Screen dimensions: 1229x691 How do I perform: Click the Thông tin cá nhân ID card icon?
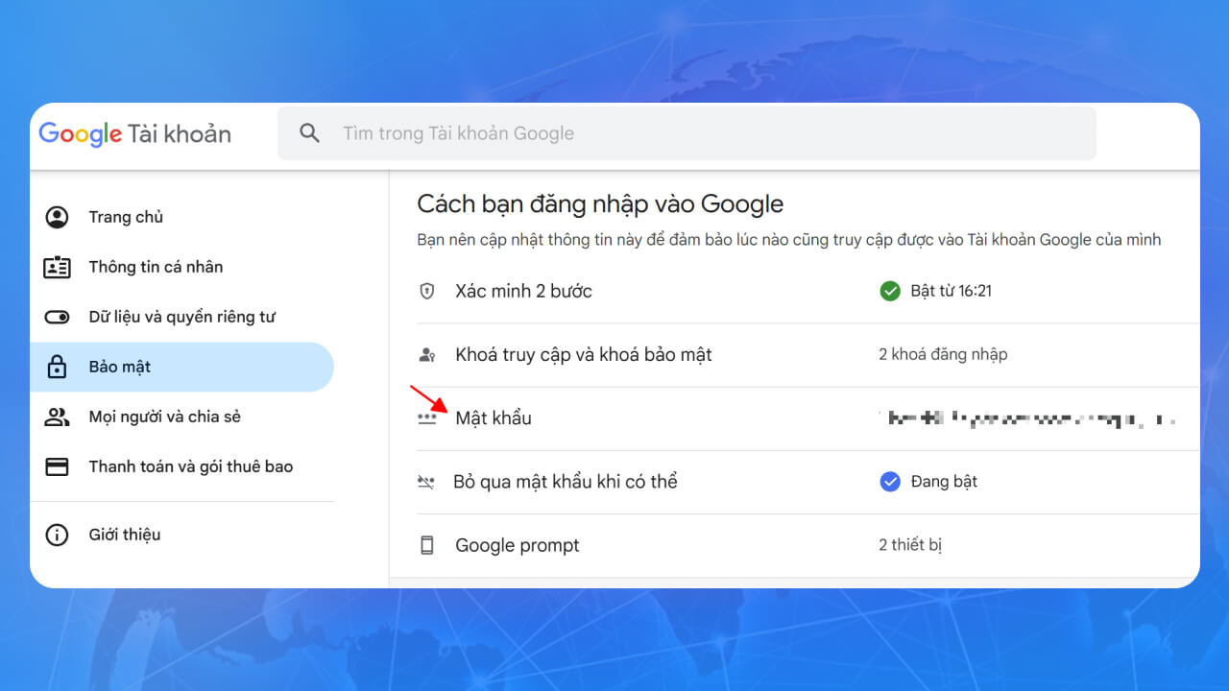coord(58,267)
